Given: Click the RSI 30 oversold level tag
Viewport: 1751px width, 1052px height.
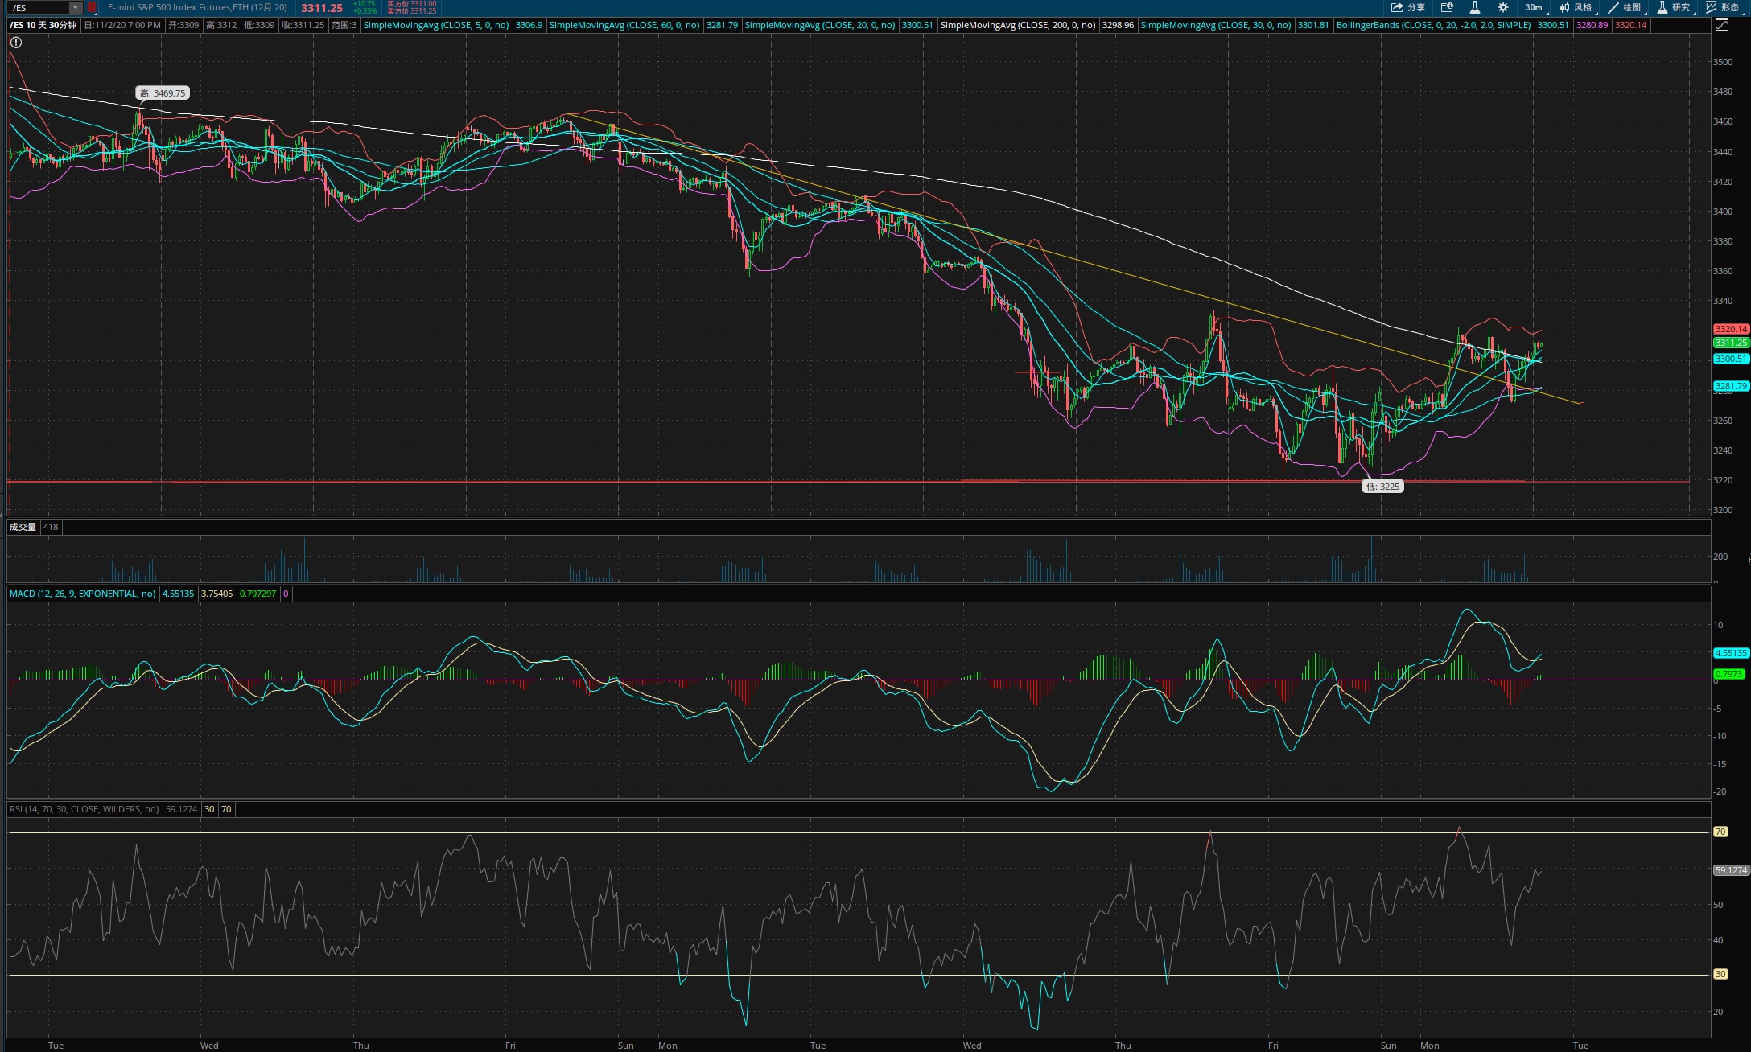Looking at the screenshot, I should point(1720,974).
